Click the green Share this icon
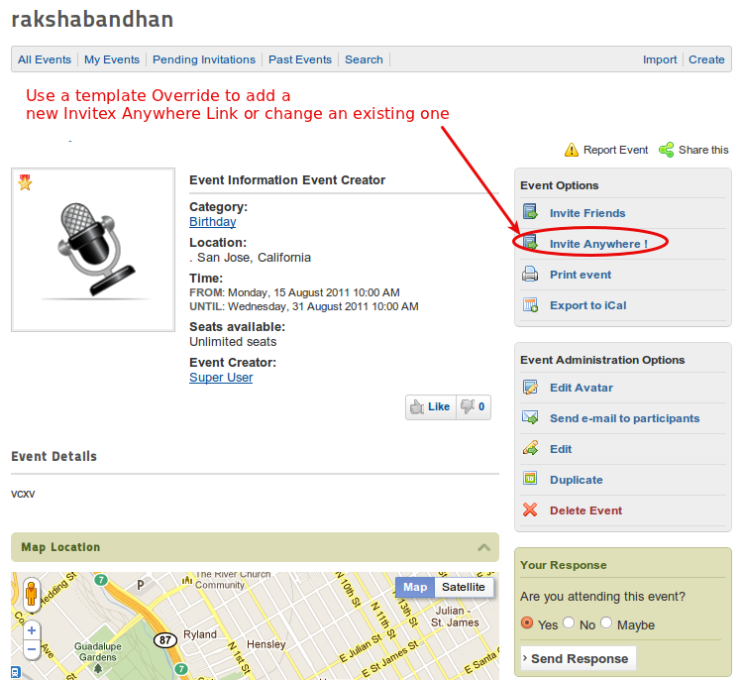Screen dimensions: 742x680 point(667,150)
